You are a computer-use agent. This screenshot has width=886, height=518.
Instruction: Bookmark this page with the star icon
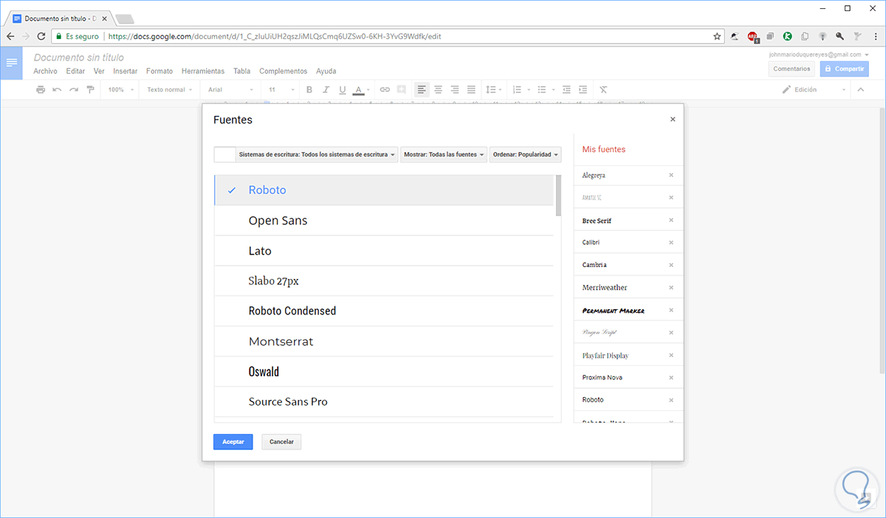coord(717,35)
